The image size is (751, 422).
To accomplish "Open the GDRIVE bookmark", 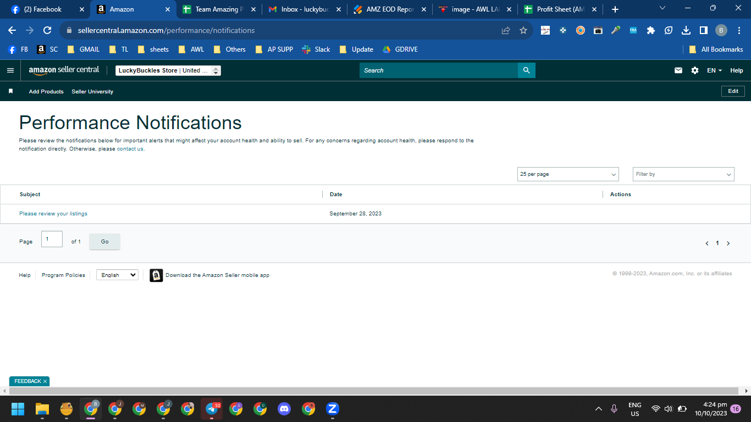I will (x=400, y=49).
